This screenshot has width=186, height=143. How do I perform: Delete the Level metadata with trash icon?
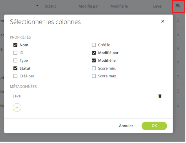click(x=160, y=96)
